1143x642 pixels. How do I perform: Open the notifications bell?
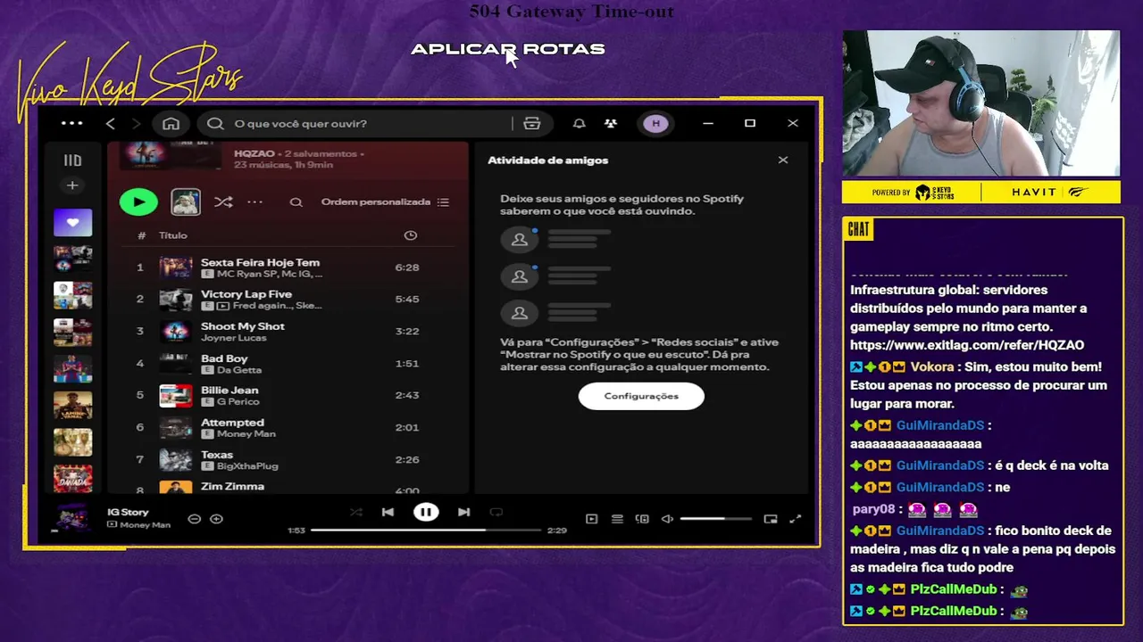pyautogui.click(x=580, y=123)
